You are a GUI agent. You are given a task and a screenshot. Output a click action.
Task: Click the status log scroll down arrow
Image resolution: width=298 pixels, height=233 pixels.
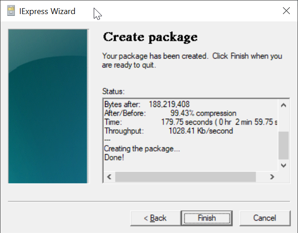[x=283, y=165]
